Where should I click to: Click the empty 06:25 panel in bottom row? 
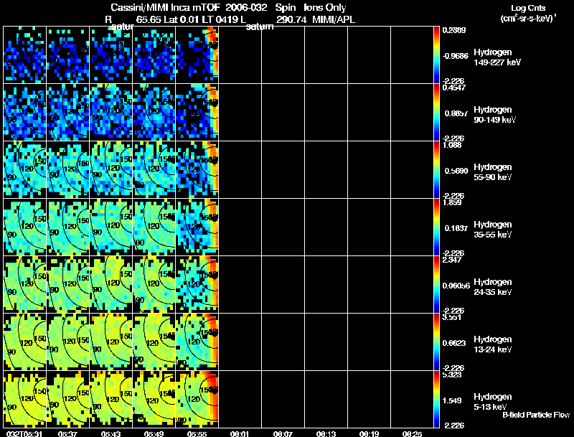click(x=412, y=399)
